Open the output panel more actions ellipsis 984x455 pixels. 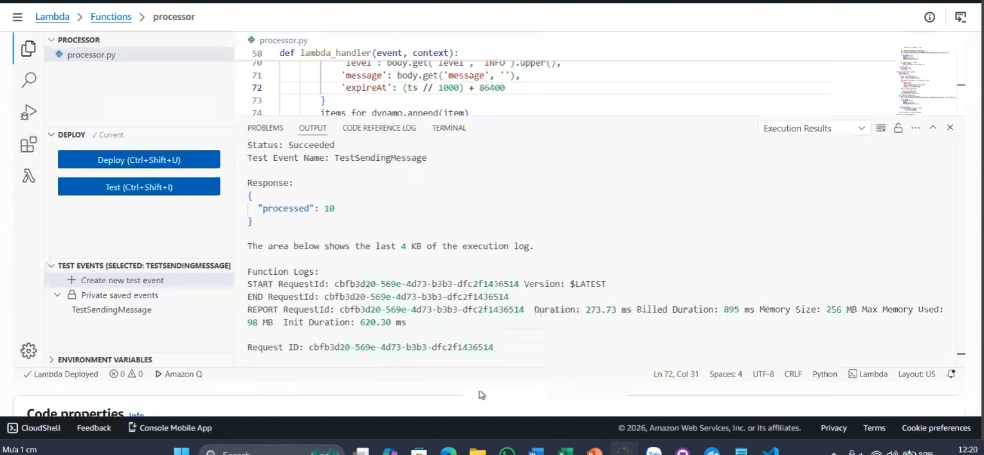pos(916,128)
